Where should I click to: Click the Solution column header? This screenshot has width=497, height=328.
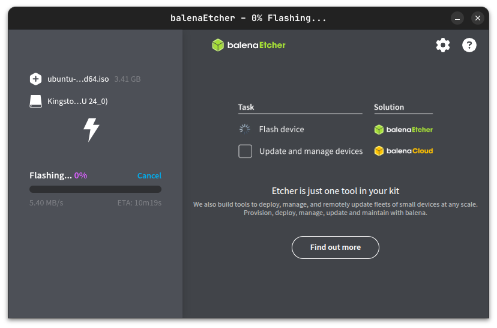pos(389,107)
